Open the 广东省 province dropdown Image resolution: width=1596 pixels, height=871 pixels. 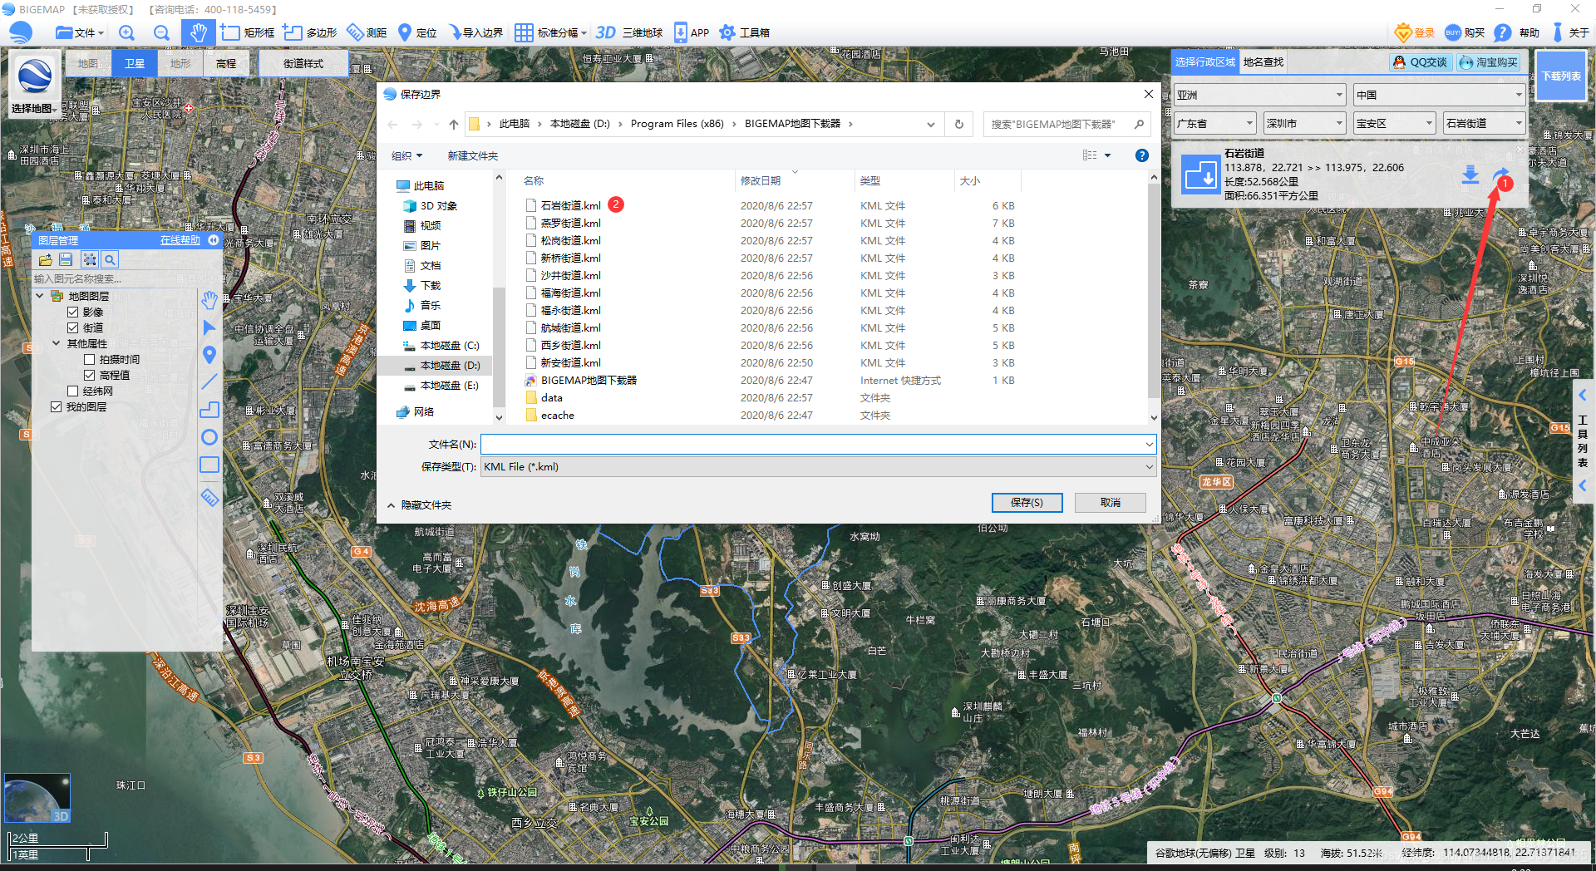coord(1215,123)
